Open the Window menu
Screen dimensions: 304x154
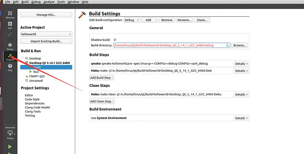point(73,2)
